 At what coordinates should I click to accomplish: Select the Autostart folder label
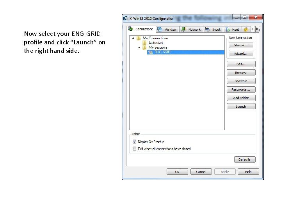[x=156, y=43]
